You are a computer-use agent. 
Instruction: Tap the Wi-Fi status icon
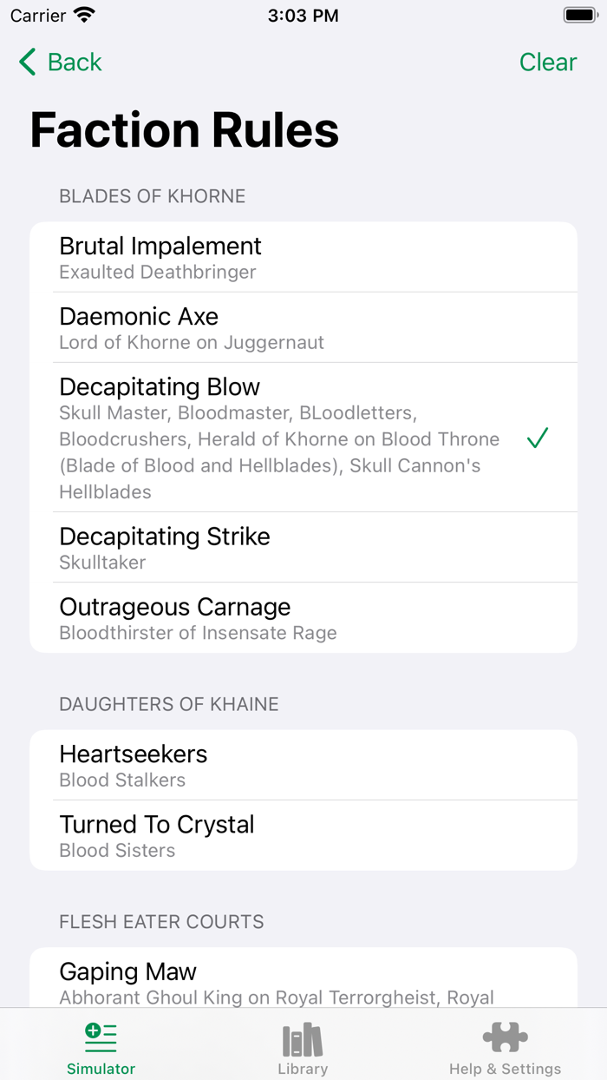click(84, 16)
